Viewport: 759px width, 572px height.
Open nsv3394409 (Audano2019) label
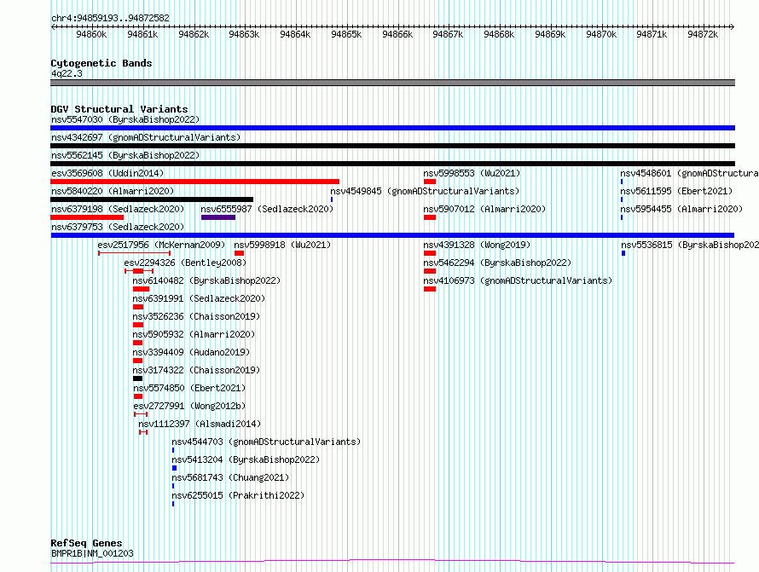[191, 352]
